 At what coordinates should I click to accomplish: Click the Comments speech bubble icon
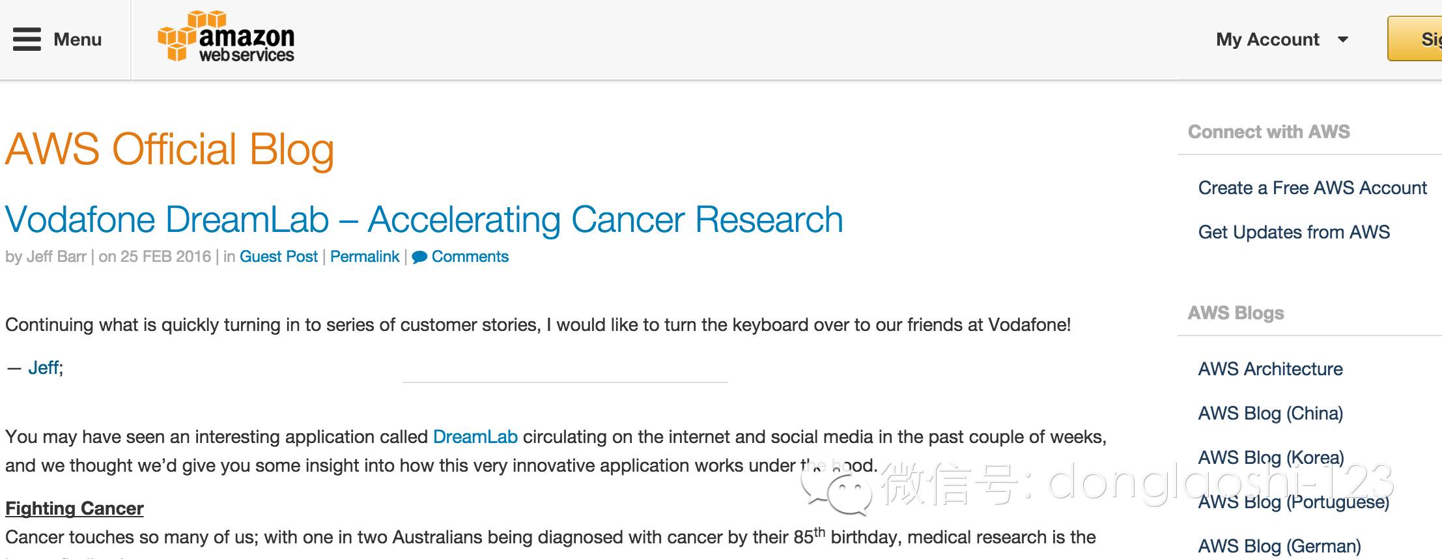(419, 257)
